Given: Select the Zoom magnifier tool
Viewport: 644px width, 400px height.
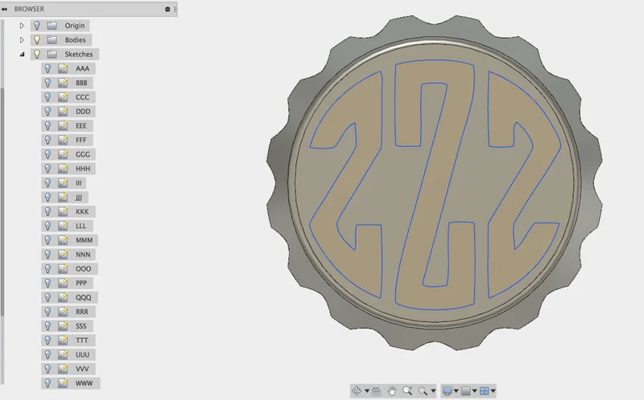Looking at the screenshot, I should (x=407, y=390).
